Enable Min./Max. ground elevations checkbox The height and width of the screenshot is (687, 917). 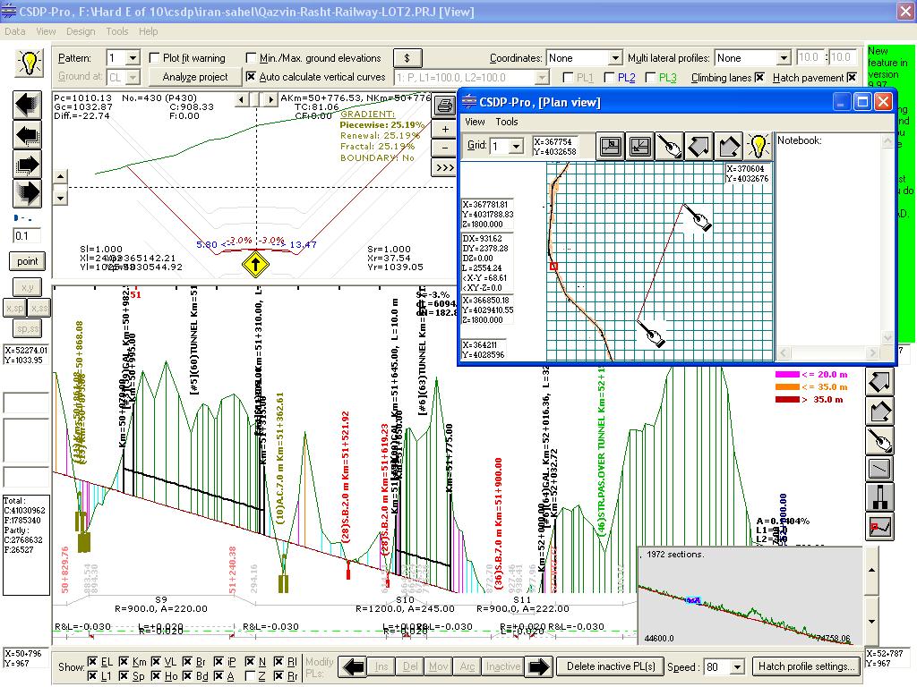coord(251,58)
